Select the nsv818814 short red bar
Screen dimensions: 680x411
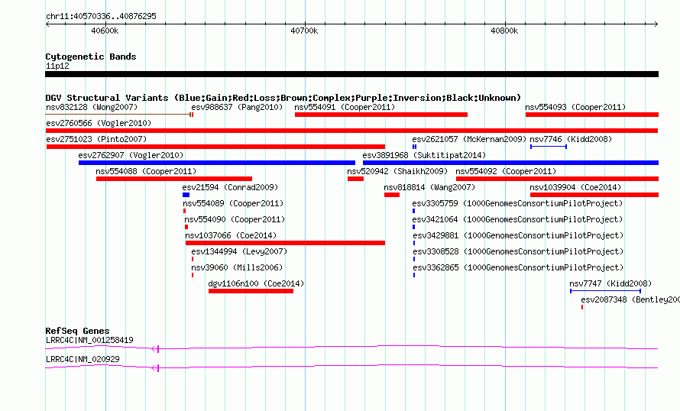coord(392,195)
